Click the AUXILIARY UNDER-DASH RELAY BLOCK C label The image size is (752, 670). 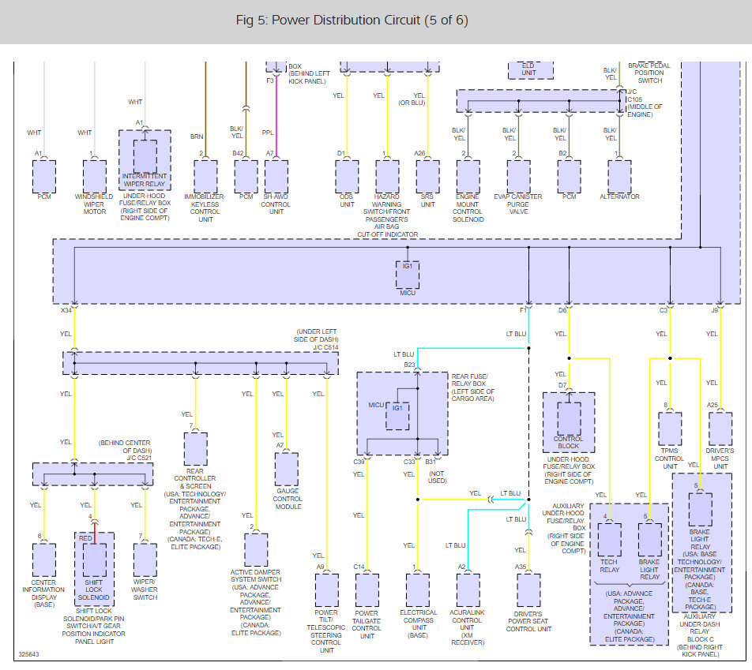point(699,628)
